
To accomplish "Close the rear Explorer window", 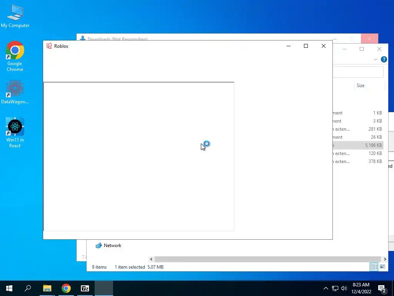I will 379,49.
